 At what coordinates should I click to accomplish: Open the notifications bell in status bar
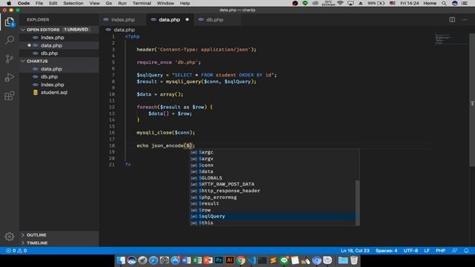pos(466,251)
